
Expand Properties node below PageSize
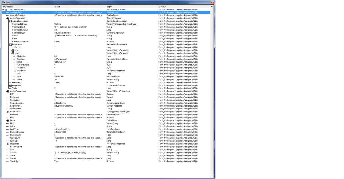(x=8, y=144)
